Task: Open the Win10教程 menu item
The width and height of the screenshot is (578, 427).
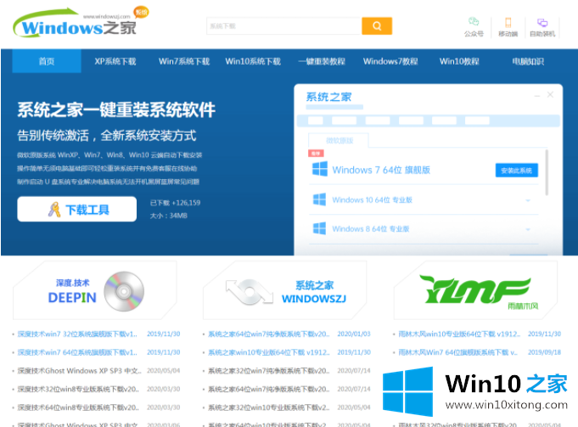Action: click(459, 61)
